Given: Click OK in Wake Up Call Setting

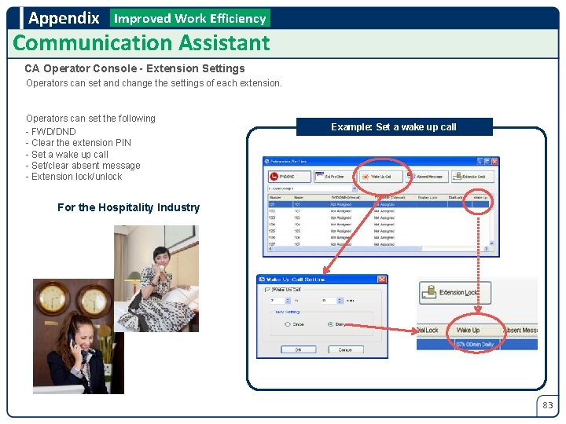Looking at the screenshot, I should (299, 349).
